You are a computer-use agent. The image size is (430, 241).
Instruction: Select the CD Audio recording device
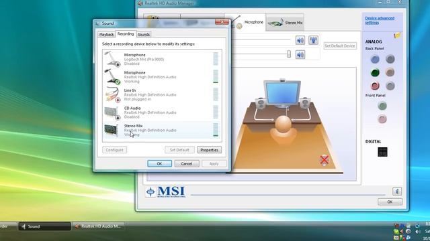[x=162, y=112]
